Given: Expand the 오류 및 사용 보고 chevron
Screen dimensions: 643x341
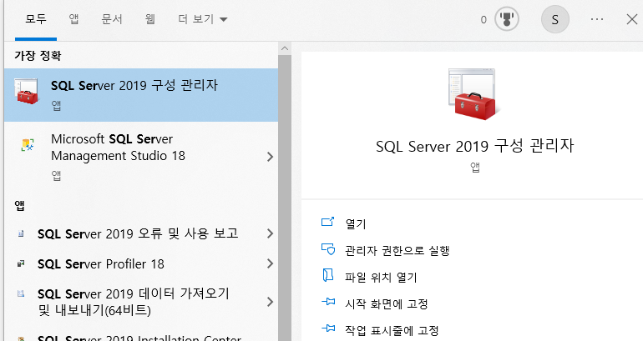Looking at the screenshot, I should coord(270,233).
